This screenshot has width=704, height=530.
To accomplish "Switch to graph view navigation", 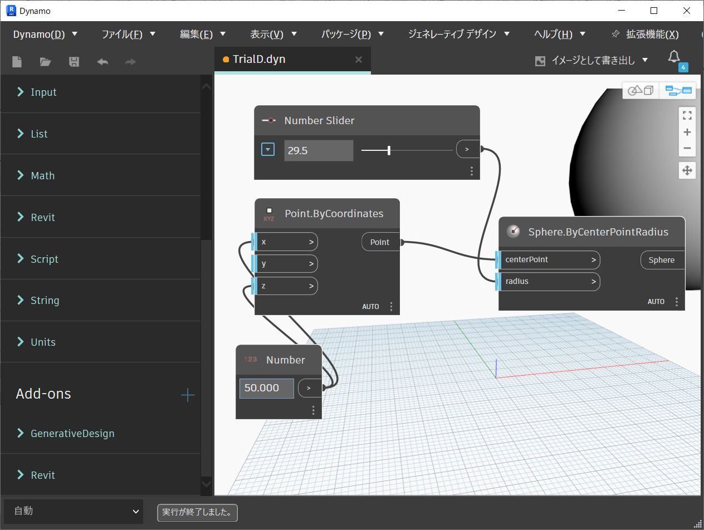I will (678, 90).
